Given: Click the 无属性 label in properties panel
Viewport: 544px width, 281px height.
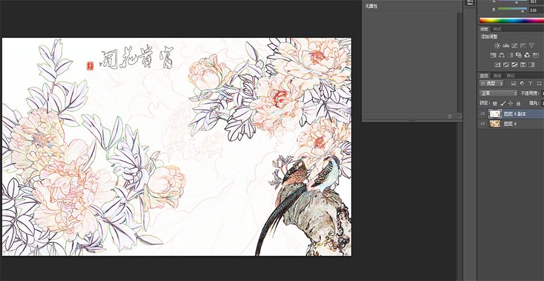Looking at the screenshot, I should click(x=371, y=6).
